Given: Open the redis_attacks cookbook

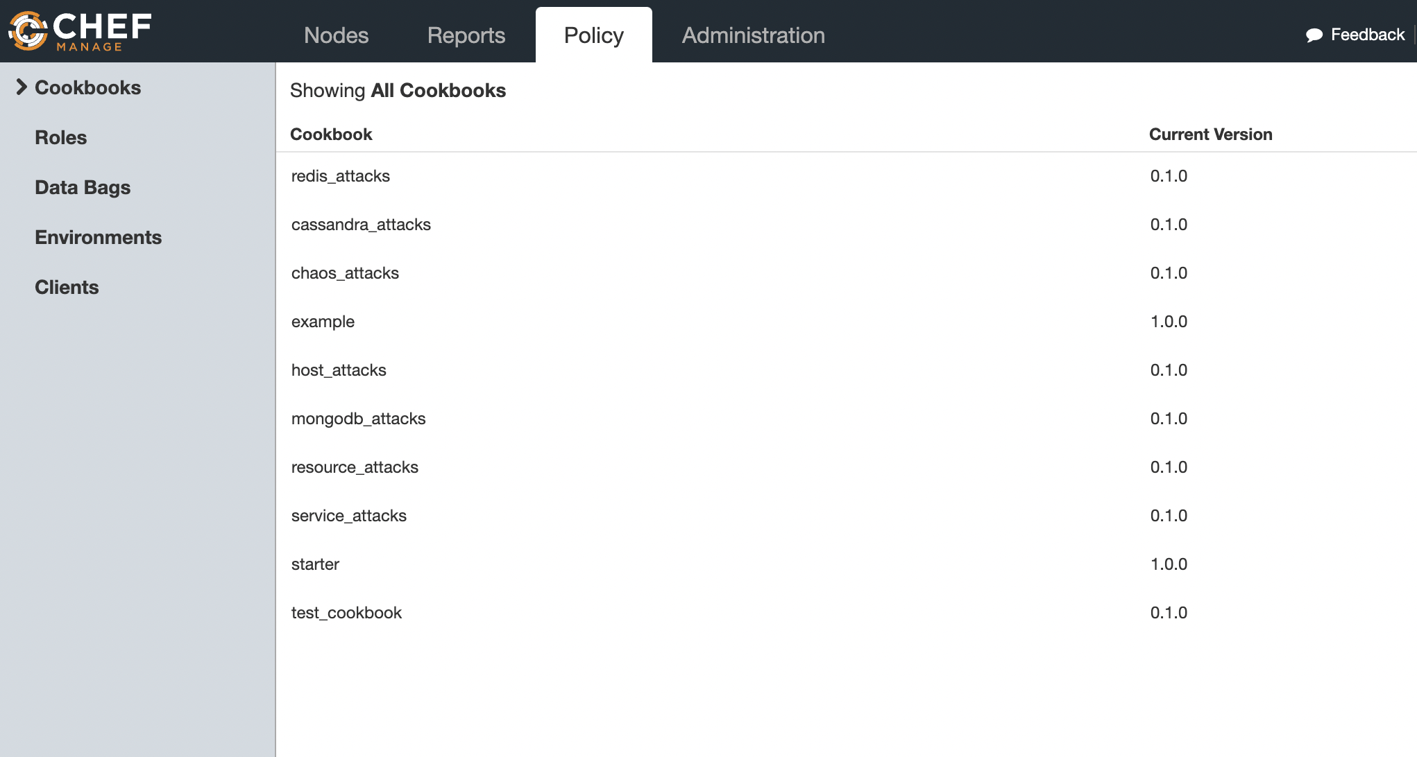Looking at the screenshot, I should pos(341,176).
